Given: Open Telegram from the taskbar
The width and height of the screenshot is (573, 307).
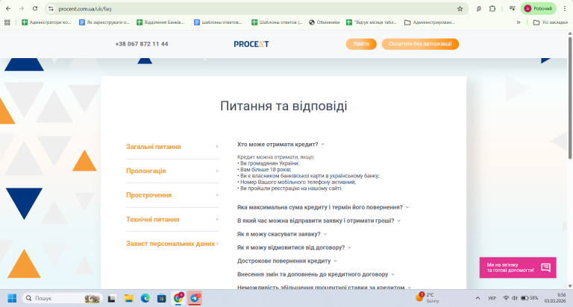Looking at the screenshot, I should (195, 298).
